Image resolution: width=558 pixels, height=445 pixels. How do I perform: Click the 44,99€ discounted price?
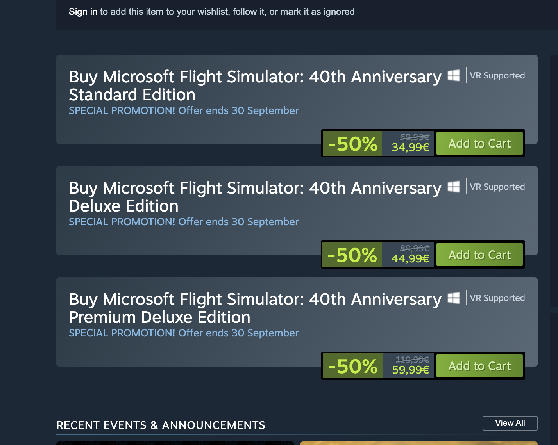410,259
